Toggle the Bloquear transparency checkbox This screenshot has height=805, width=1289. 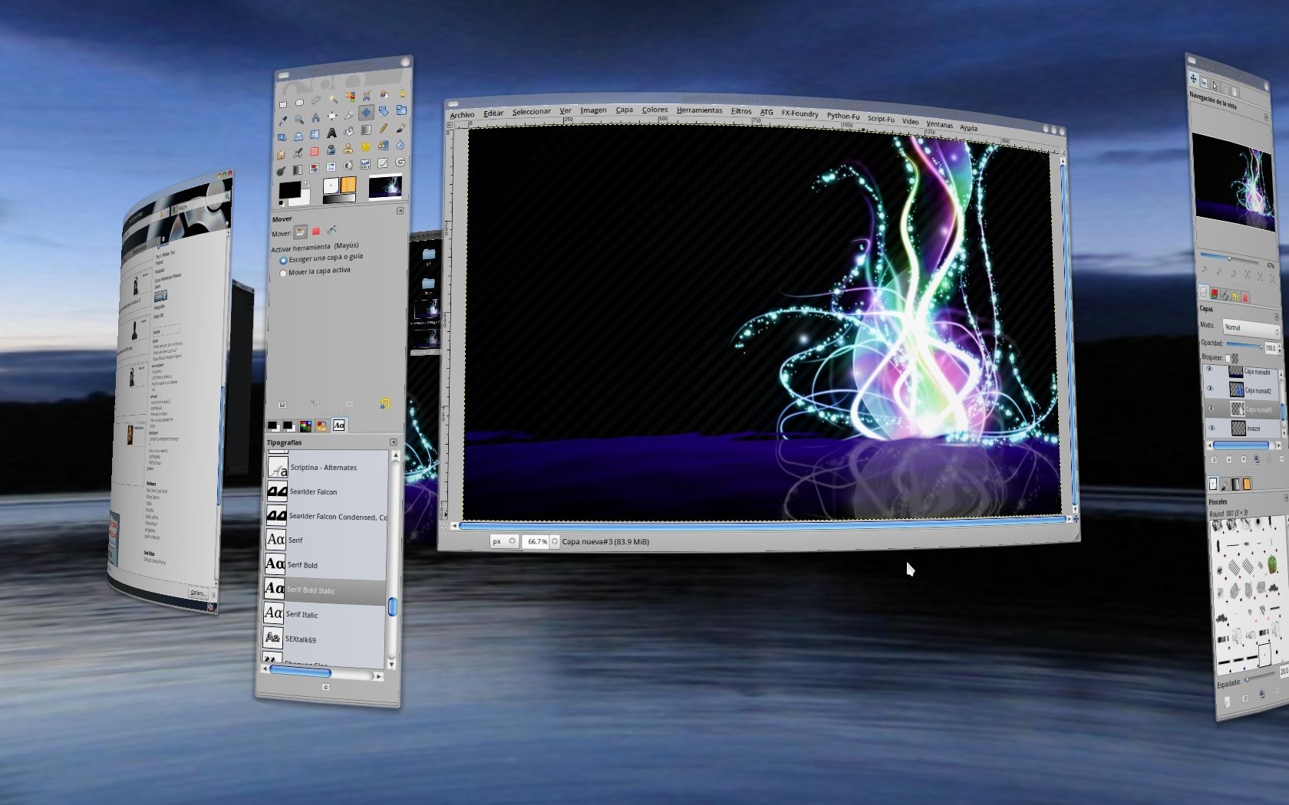point(1228,359)
